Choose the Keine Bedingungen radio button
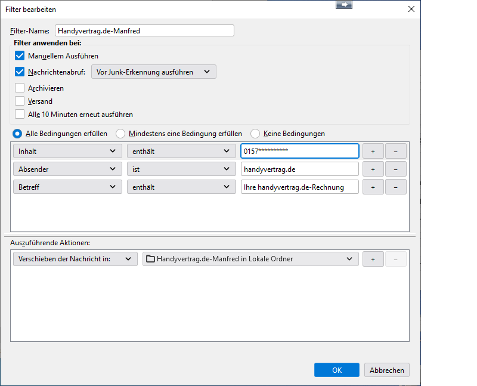The width and height of the screenshot is (477, 386). coord(255,134)
